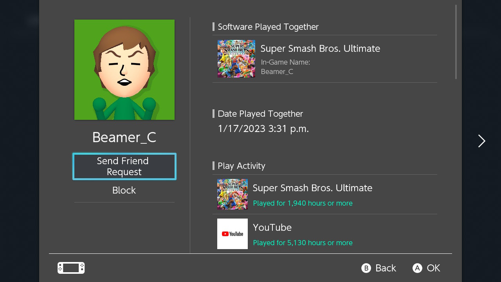
Task: Select the Block option
Action: click(124, 190)
